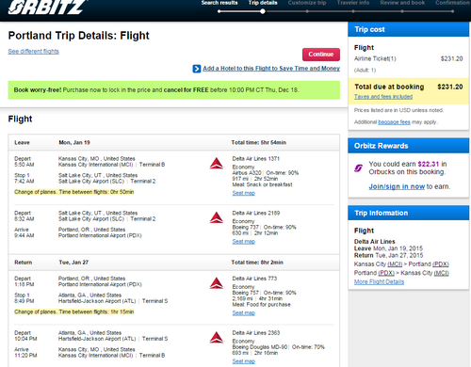Open See different flights link
This screenshot has height=367, width=471.
pos(34,51)
